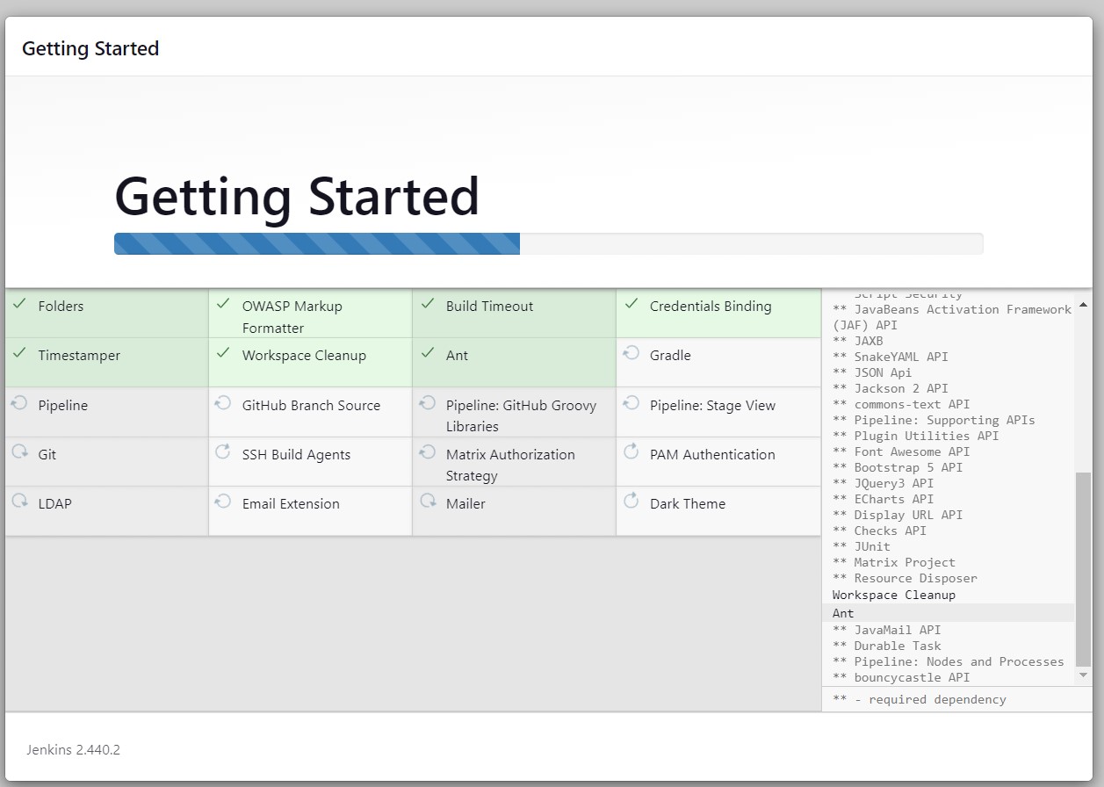The image size is (1104, 787).
Task: Click the pending icon beside Mailer
Action: 427,502
